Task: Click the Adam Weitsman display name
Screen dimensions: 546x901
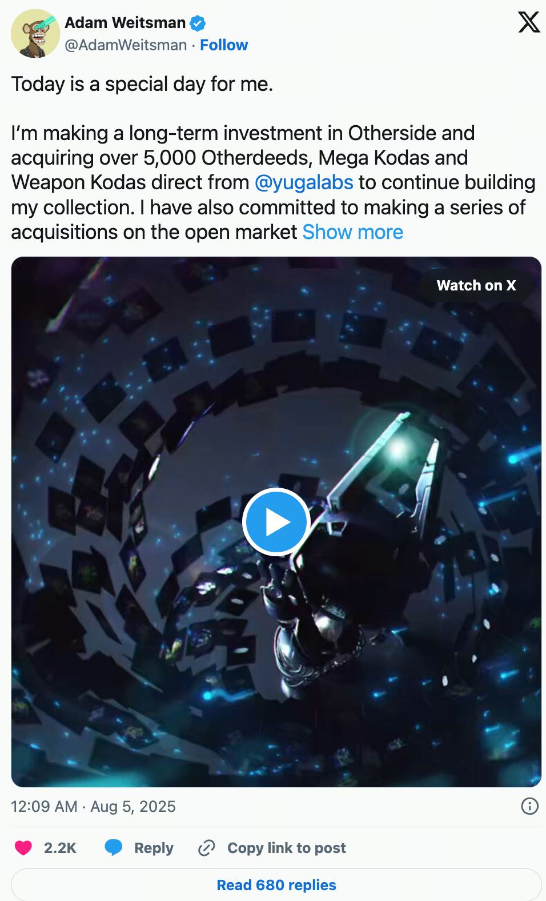Action: click(x=125, y=23)
